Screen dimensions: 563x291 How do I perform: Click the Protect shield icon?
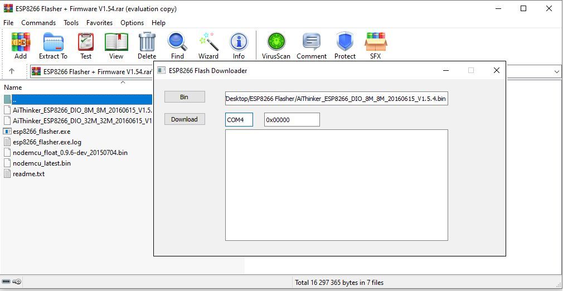[345, 46]
